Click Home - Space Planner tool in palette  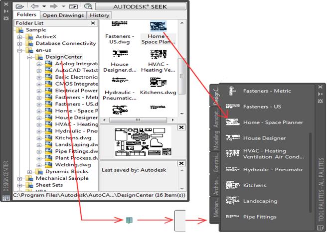click(264, 122)
